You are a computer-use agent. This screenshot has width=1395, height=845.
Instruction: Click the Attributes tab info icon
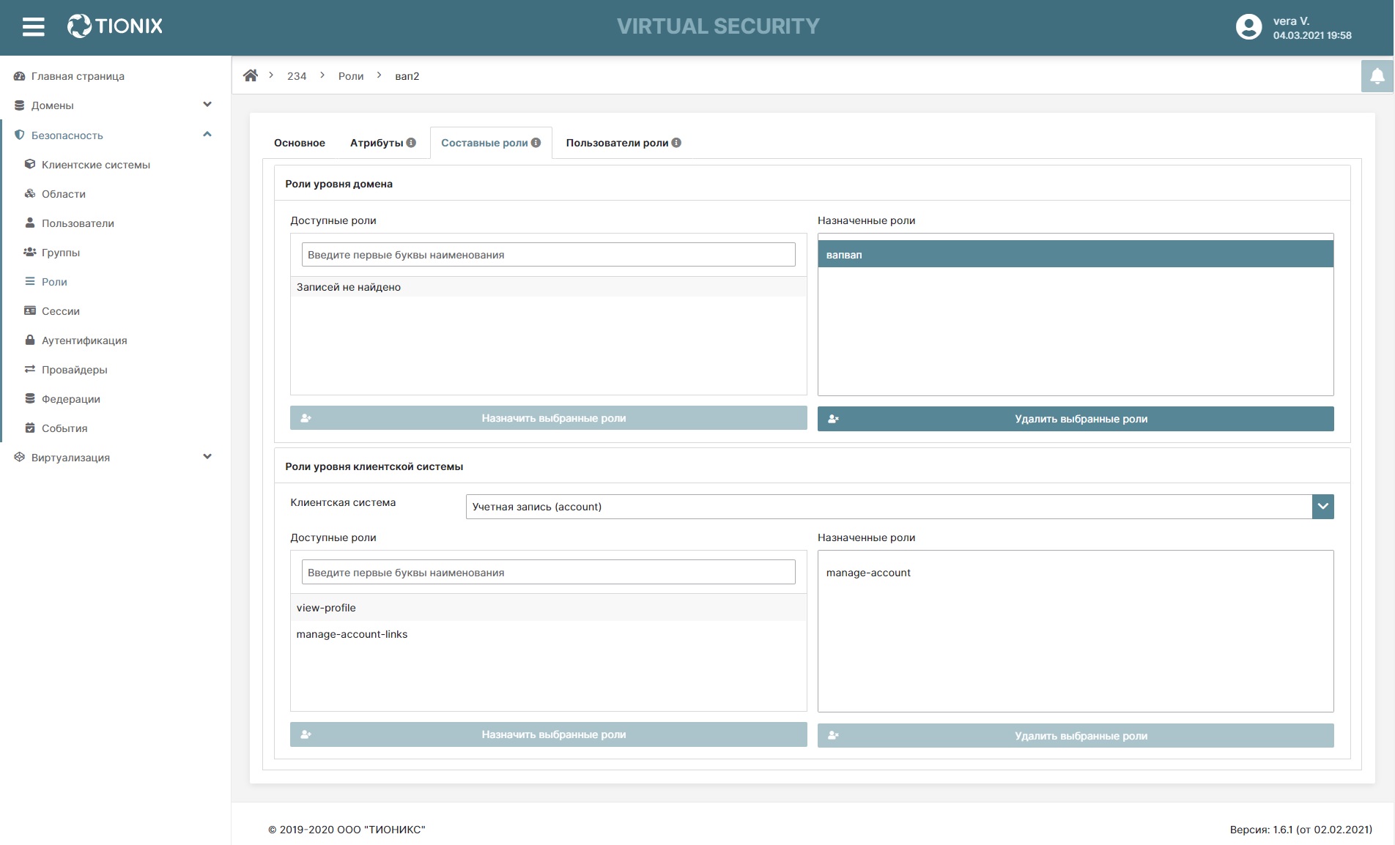tap(412, 143)
